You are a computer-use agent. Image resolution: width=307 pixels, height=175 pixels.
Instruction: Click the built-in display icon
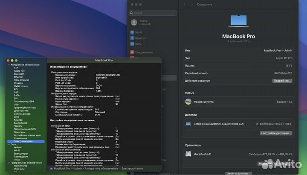tap(188, 124)
